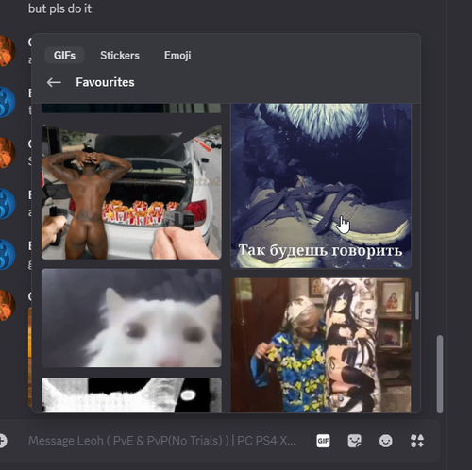Select the car trunk with popcorn buckets GIF
The image size is (472, 470).
[x=131, y=192]
